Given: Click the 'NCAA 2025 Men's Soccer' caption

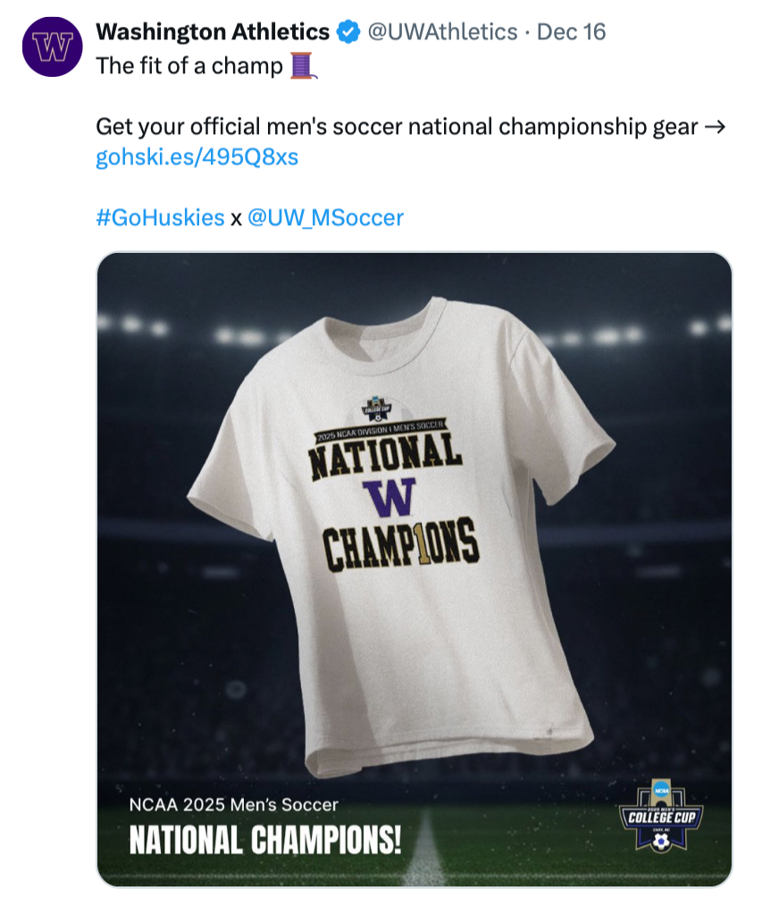Looking at the screenshot, I should [233, 805].
